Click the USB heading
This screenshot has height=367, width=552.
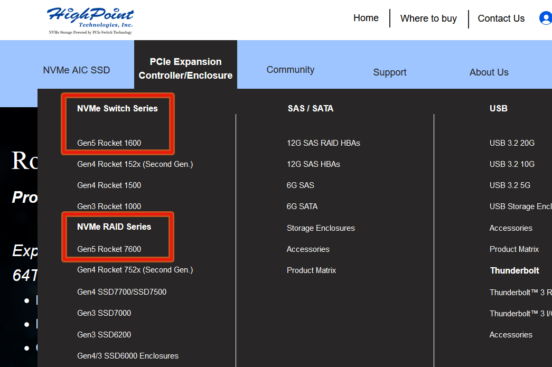click(x=499, y=108)
